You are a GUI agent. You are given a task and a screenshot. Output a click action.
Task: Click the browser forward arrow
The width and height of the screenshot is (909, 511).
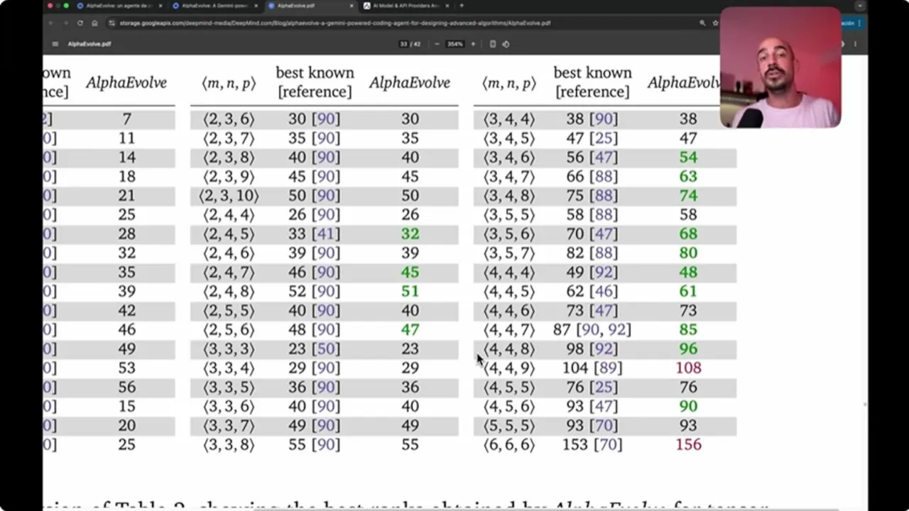click(x=65, y=23)
